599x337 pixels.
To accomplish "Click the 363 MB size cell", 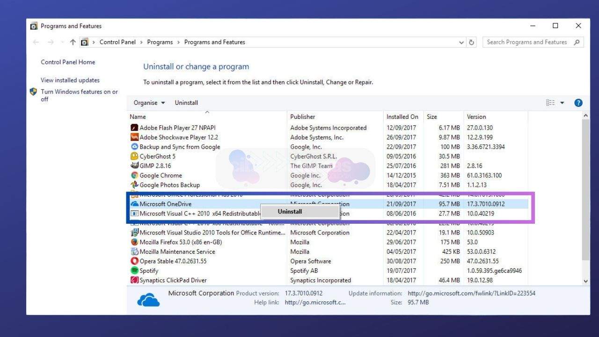I will pyautogui.click(x=450, y=176).
